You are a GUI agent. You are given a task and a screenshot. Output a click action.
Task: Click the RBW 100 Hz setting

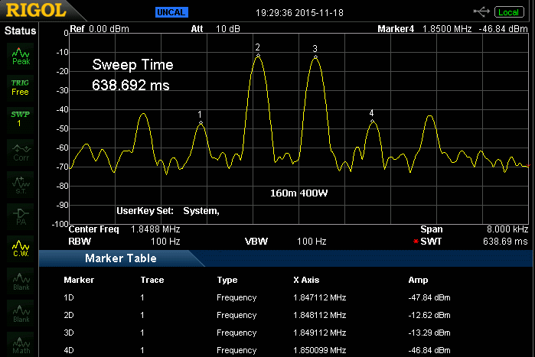pyautogui.click(x=165, y=242)
